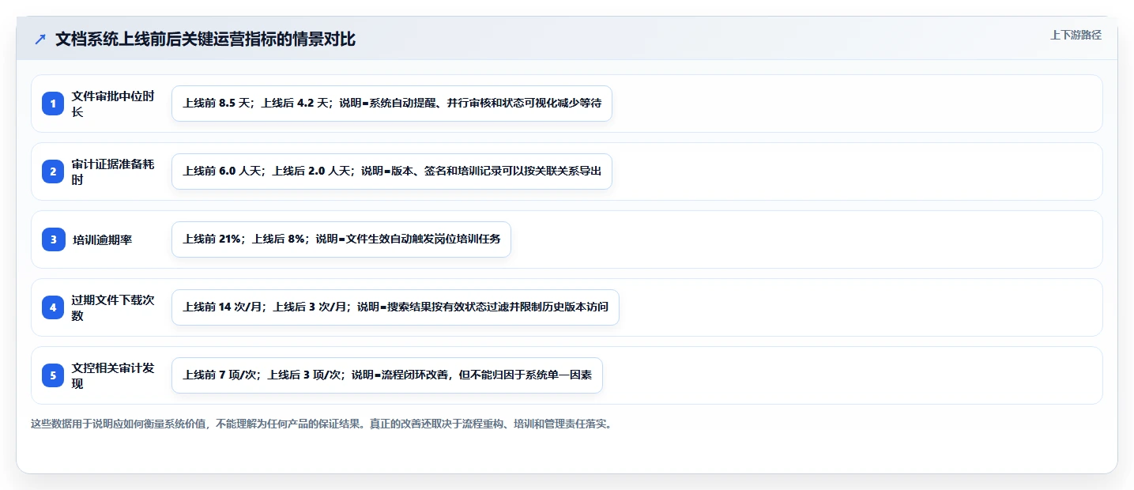Click the 过期文件下载次数 label
This screenshot has height=490, width=1134.
pos(113,307)
